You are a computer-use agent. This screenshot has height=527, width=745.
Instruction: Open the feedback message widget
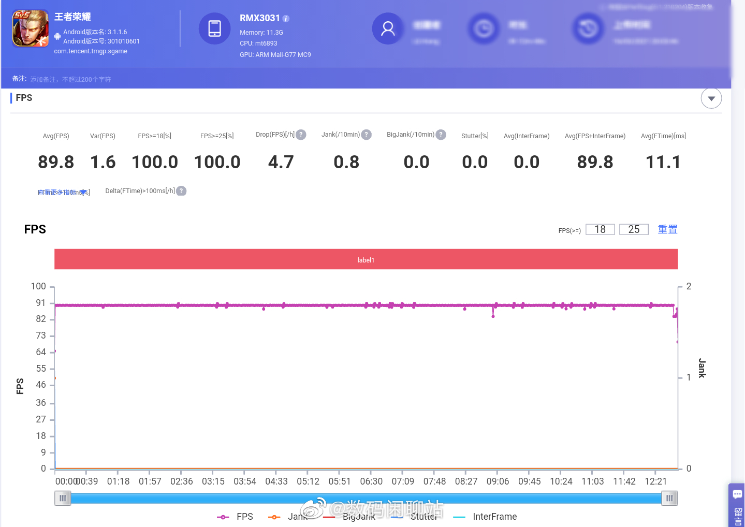(737, 505)
